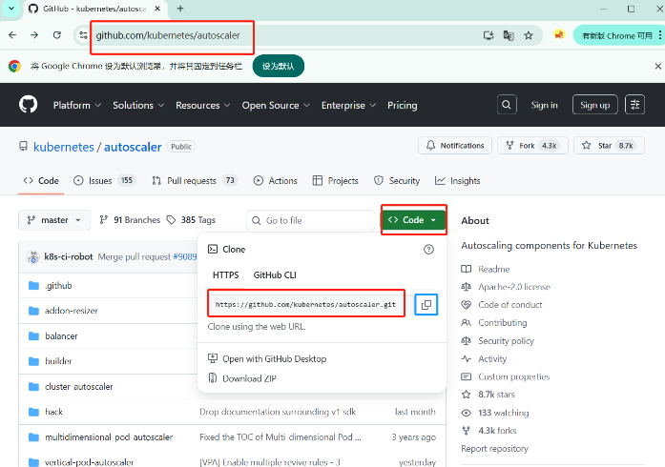The height and width of the screenshot is (467, 665).
Task: Click the browser back arrow
Action: pyautogui.click(x=12, y=35)
